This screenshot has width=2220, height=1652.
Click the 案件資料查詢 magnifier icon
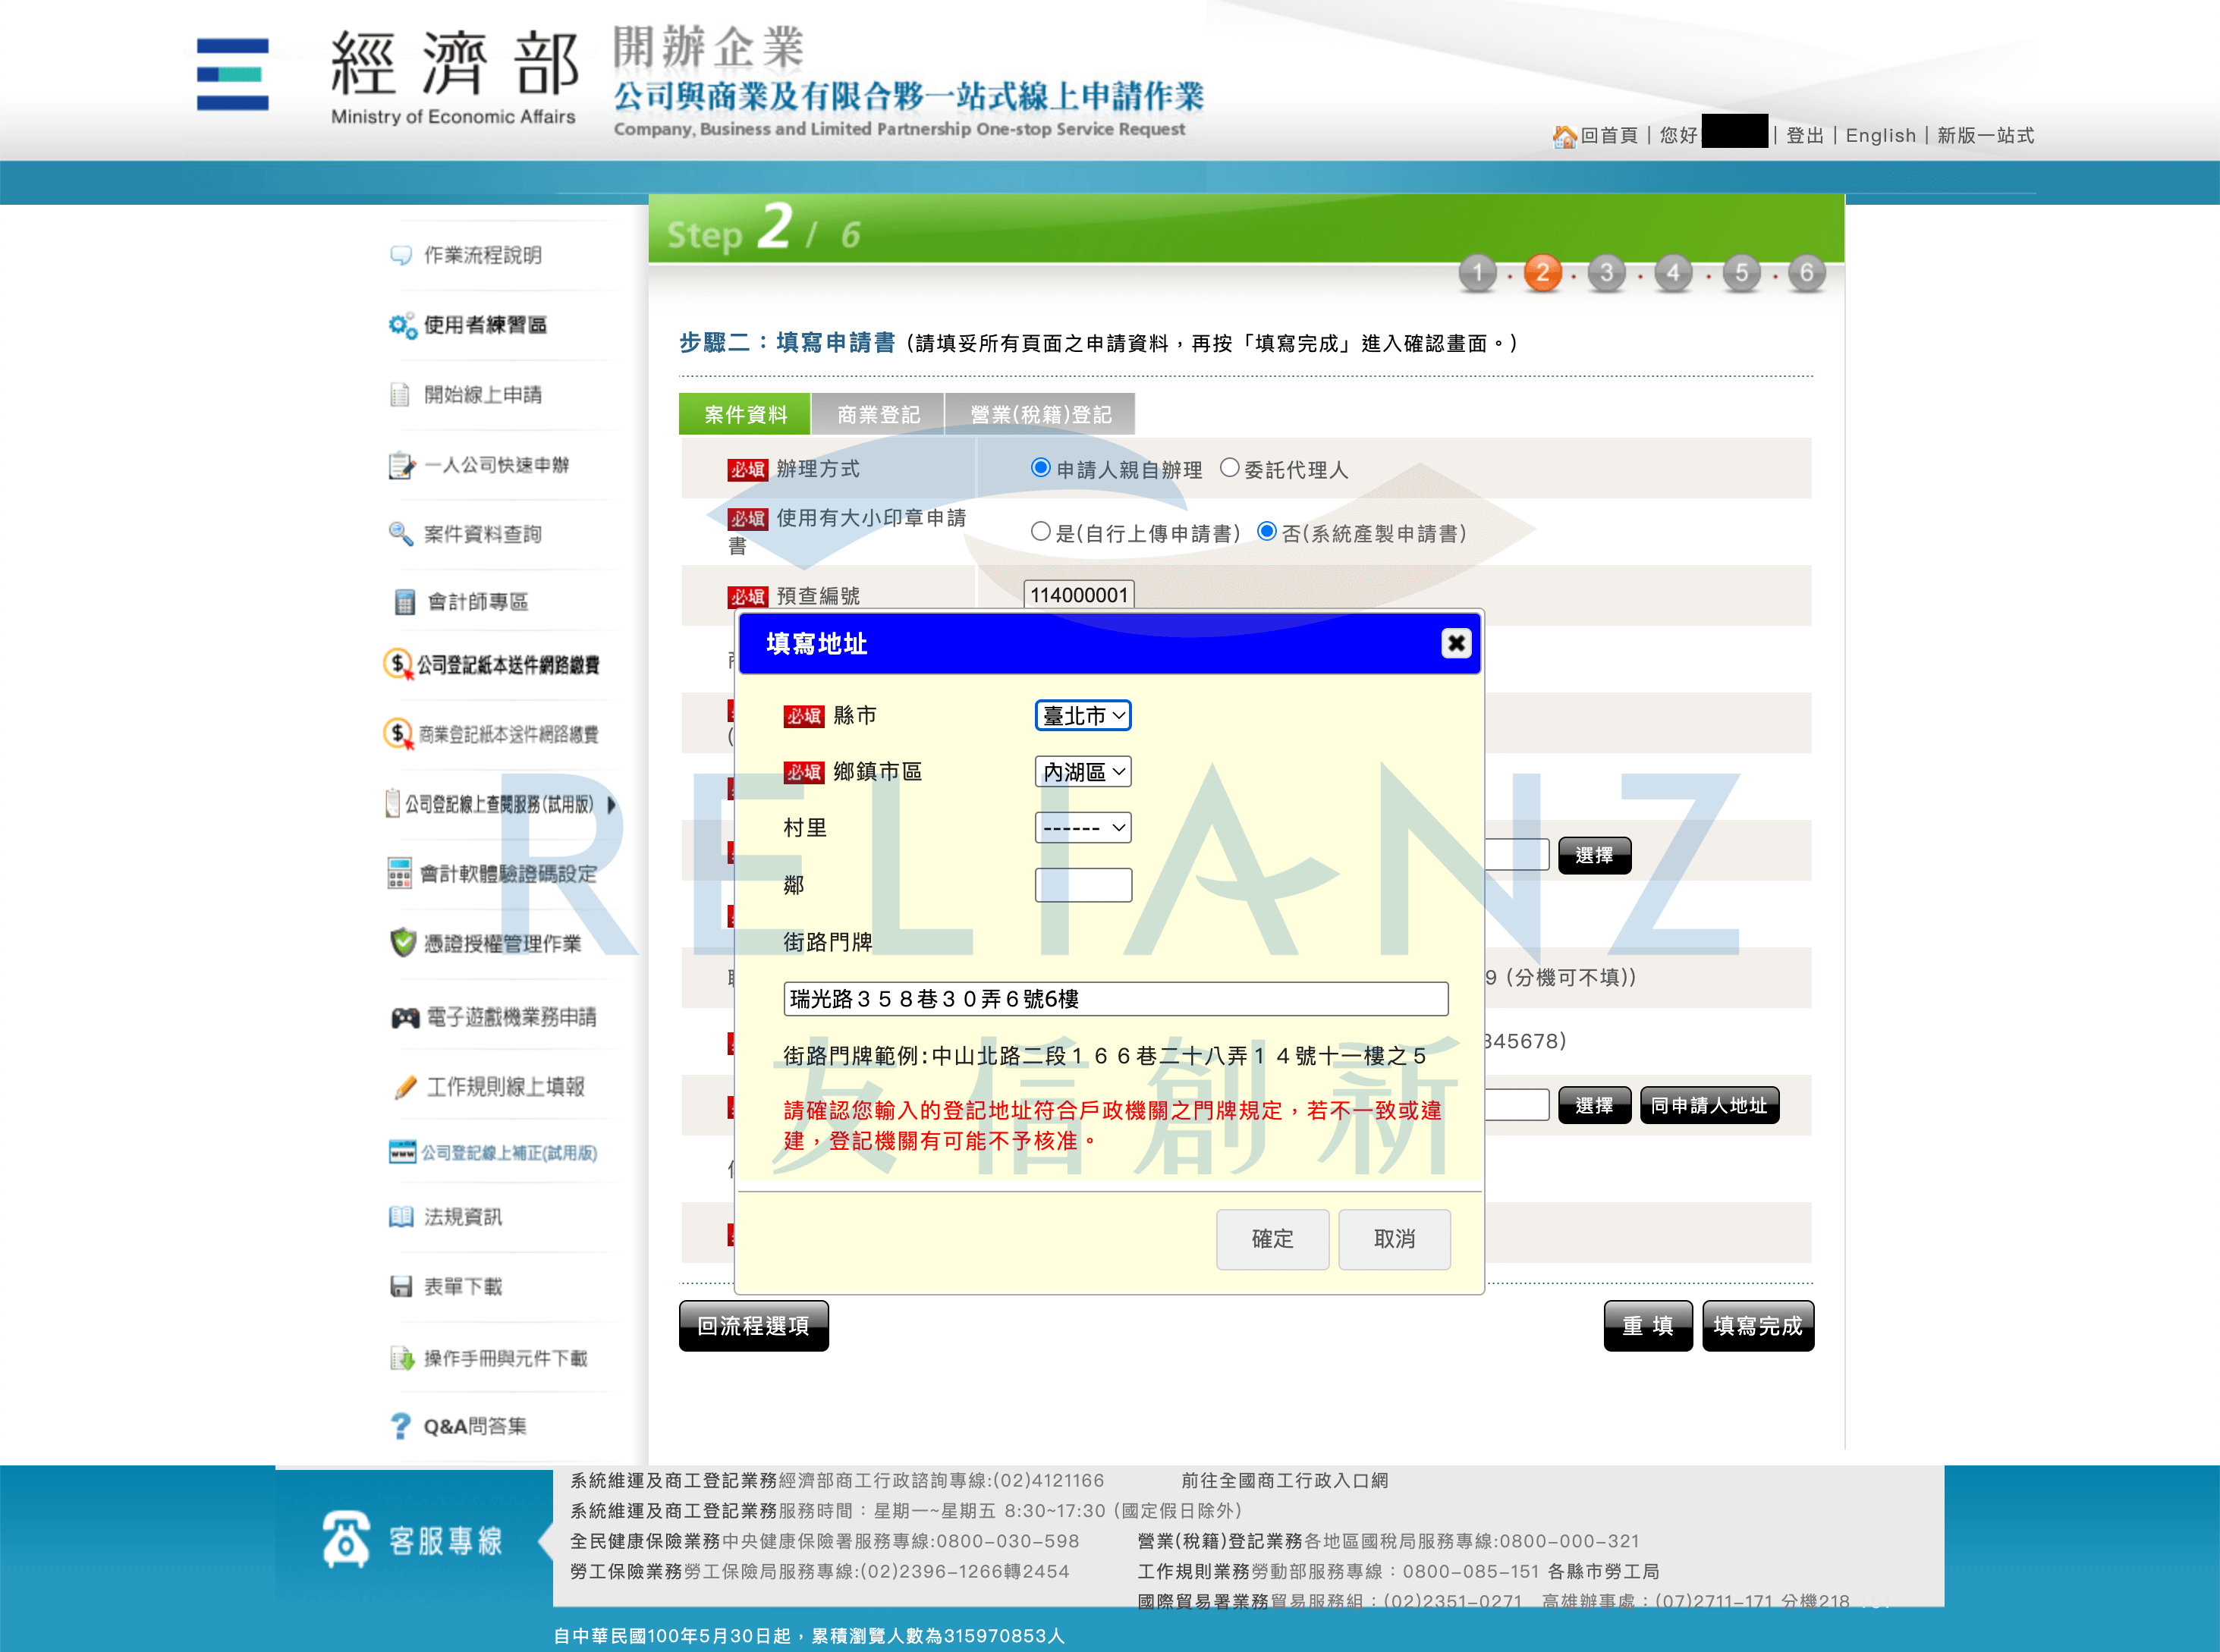pyautogui.click(x=400, y=533)
